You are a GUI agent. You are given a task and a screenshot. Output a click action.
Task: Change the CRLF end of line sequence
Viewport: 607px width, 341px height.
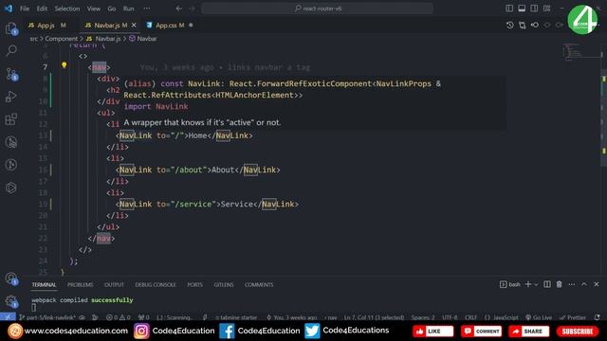click(x=470, y=317)
